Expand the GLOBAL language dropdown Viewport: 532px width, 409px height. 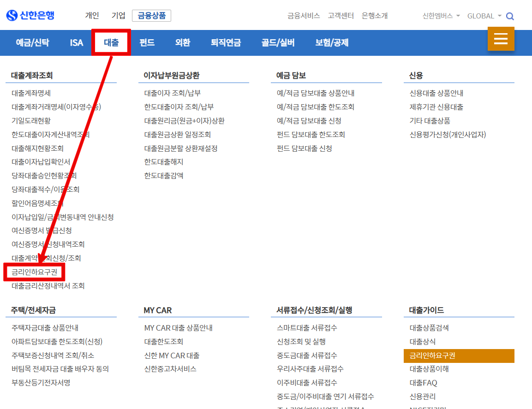click(484, 16)
